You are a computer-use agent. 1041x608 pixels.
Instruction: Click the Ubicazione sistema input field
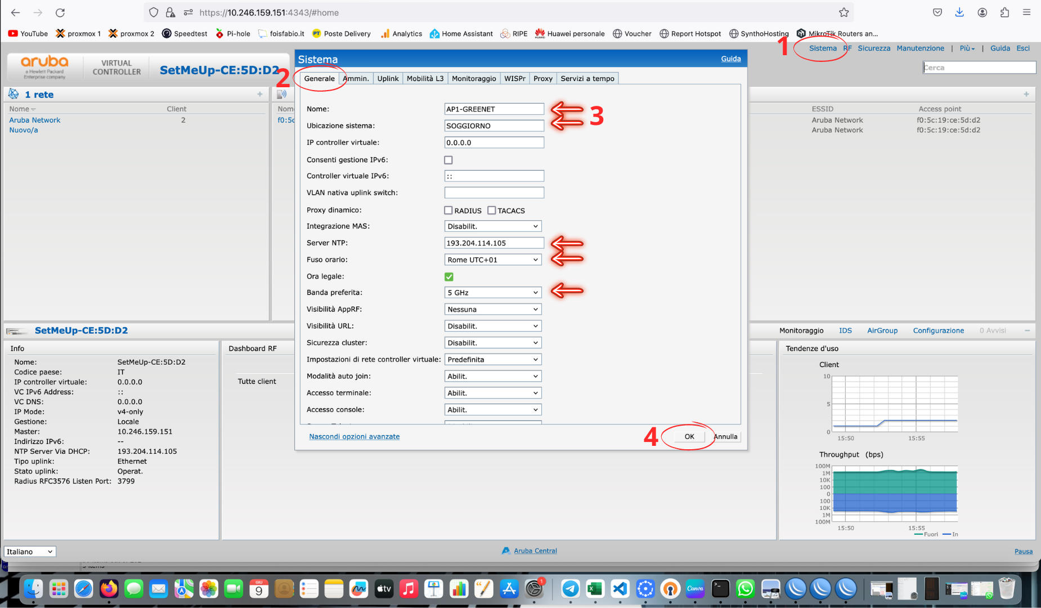(x=494, y=126)
